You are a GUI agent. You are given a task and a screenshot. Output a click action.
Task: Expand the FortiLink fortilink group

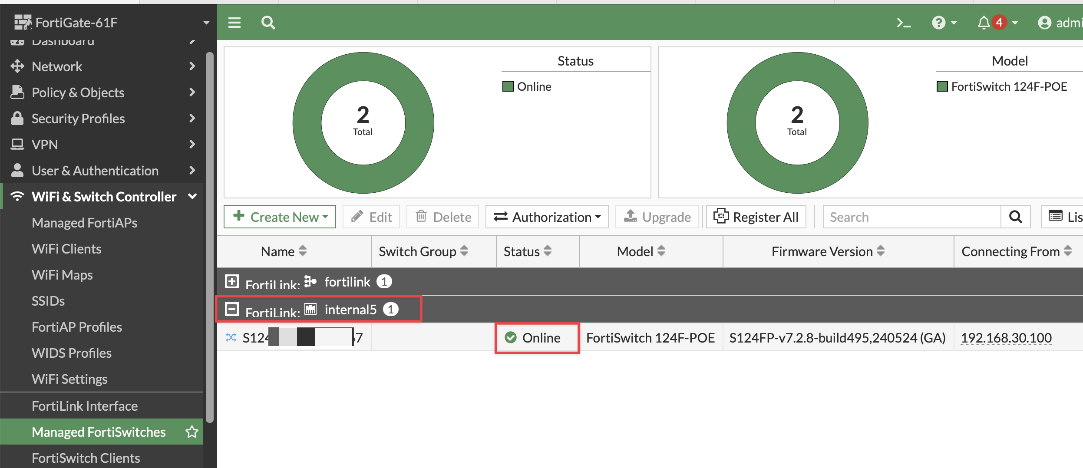[x=232, y=281]
